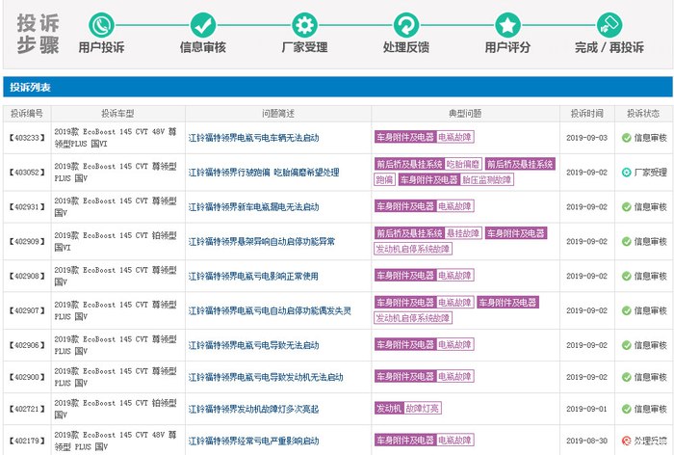Viewport: 674px width, 455px height.
Task: Open complaint 江铃福特领界电瓶亏电自动启停功能偶发失灵
Action: 270,310
